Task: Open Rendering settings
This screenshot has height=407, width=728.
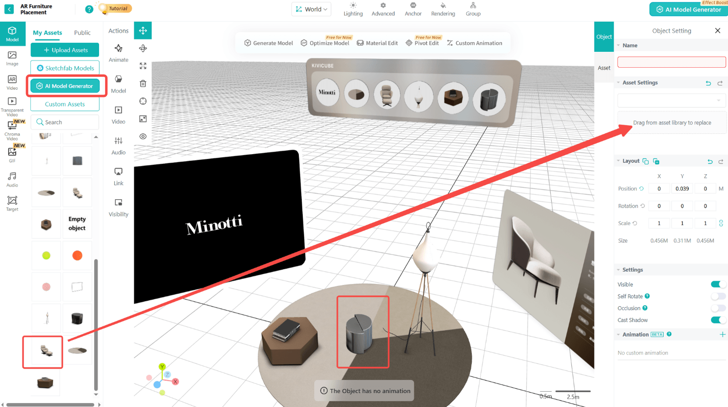Action: coord(443,9)
